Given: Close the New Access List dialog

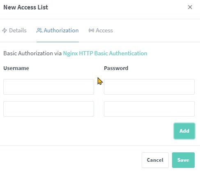Looking at the screenshot, I should 190,7.
